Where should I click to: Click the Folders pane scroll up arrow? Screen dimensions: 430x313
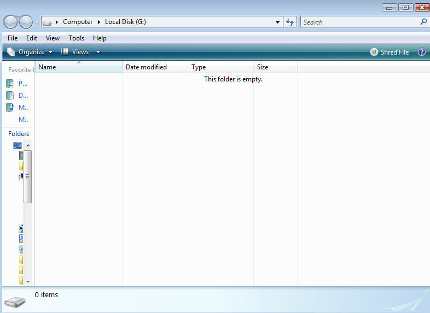(x=28, y=145)
